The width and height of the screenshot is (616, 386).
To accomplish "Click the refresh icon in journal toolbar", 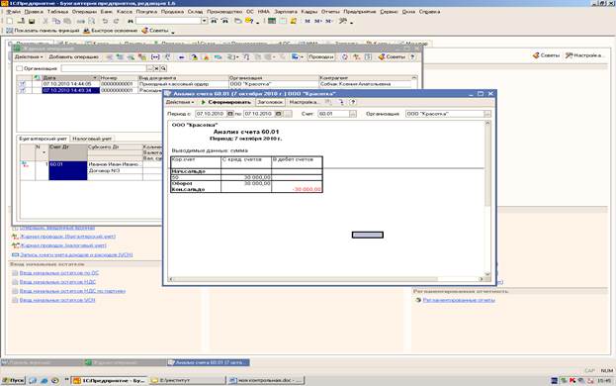I will (x=344, y=57).
